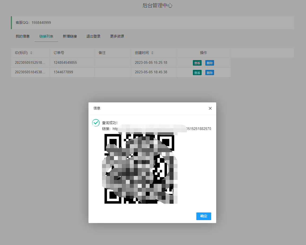This screenshot has height=245, width=306.
Task: Click 删除 for order 1344677899
Action: [x=210, y=72]
